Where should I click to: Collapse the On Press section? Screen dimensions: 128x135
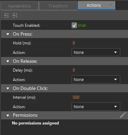[x=8, y=34]
